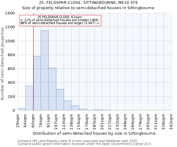
Task: Click the x-axis tick label '138sqm'
Action: pyautogui.click(x=71, y=122)
